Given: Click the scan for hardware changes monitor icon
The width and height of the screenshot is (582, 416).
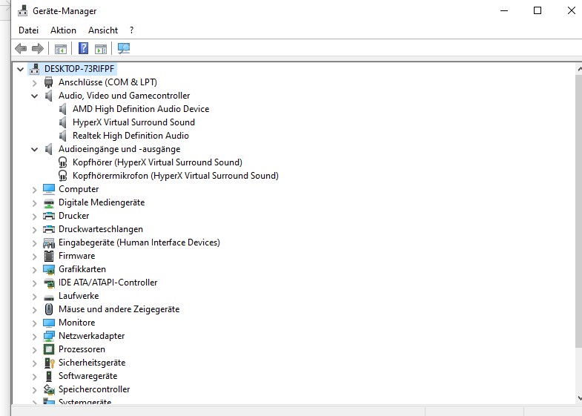Looking at the screenshot, I should (x=124, y=48).
